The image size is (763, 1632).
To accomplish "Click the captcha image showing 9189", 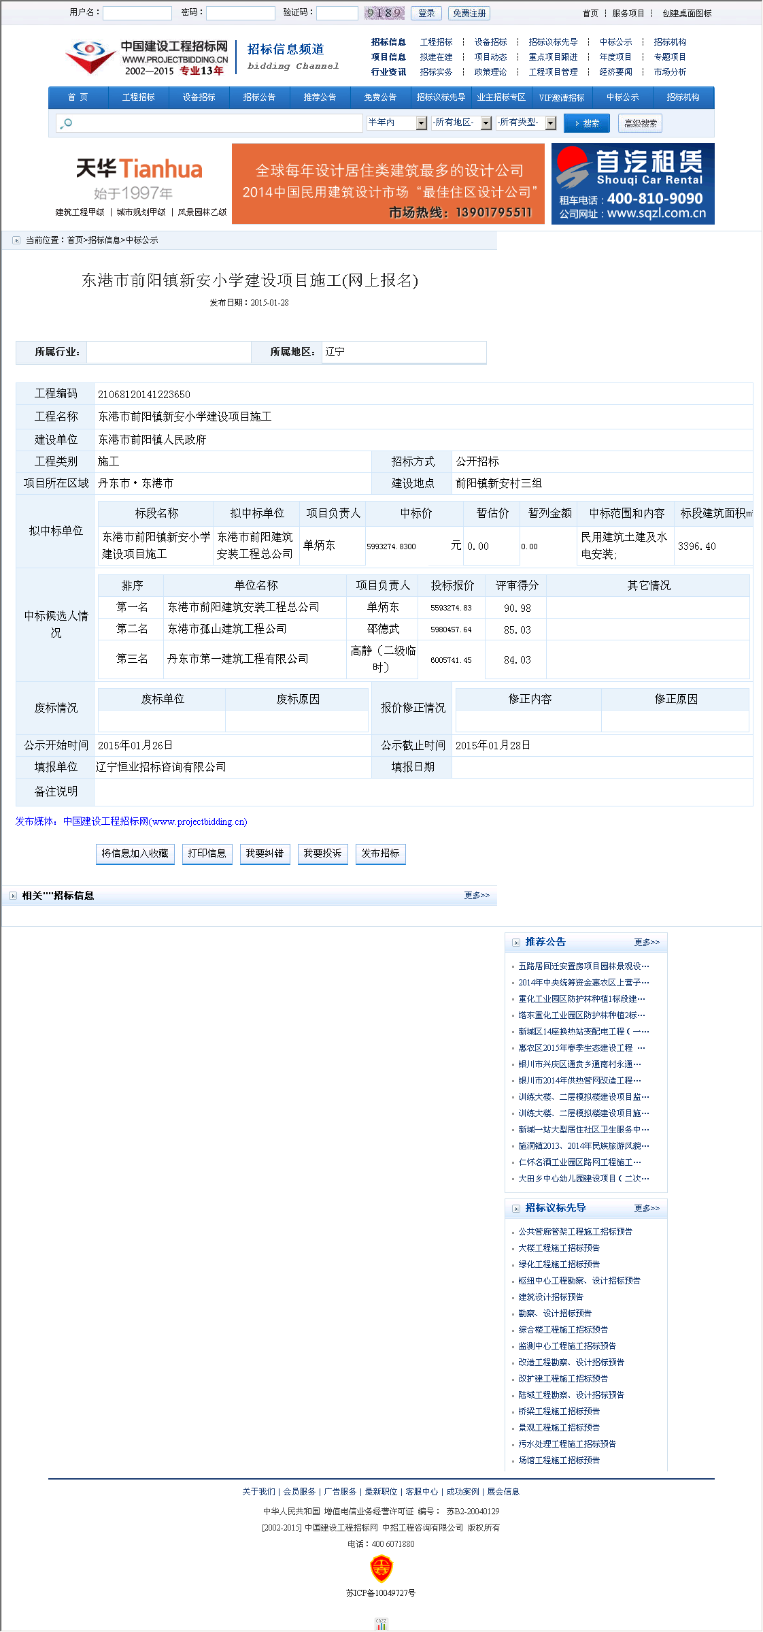I will (x=384, y=13).
